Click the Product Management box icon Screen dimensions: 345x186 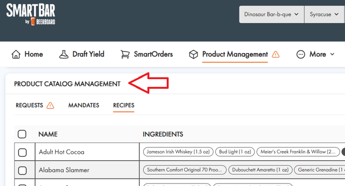pos(194,54)
